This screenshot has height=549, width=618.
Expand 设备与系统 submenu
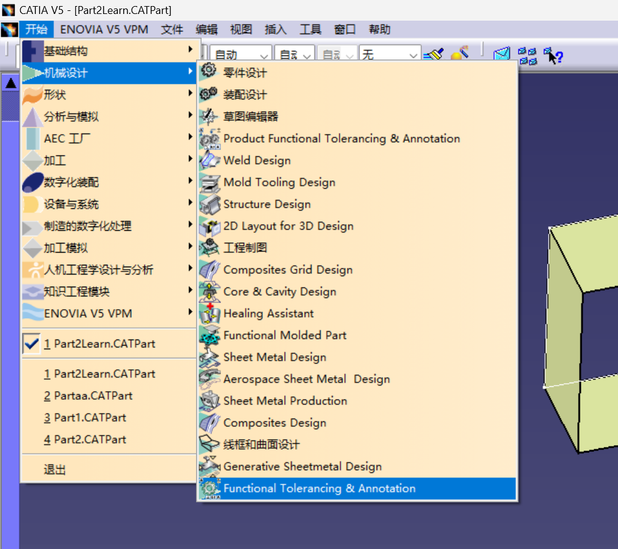pyautogui.click(x=109, y=204)
